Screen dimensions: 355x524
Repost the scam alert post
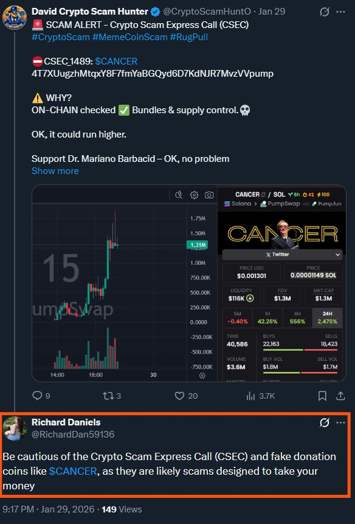tap(112, 396)
